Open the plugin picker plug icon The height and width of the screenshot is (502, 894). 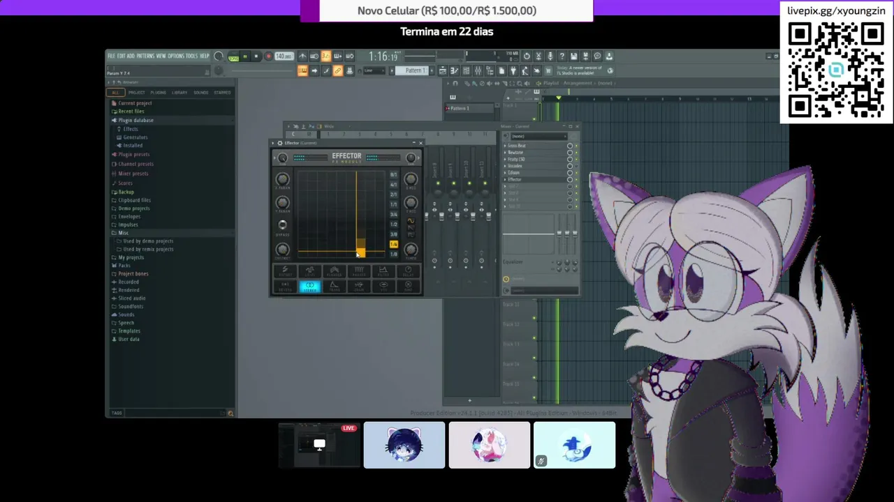coord(514,70)
